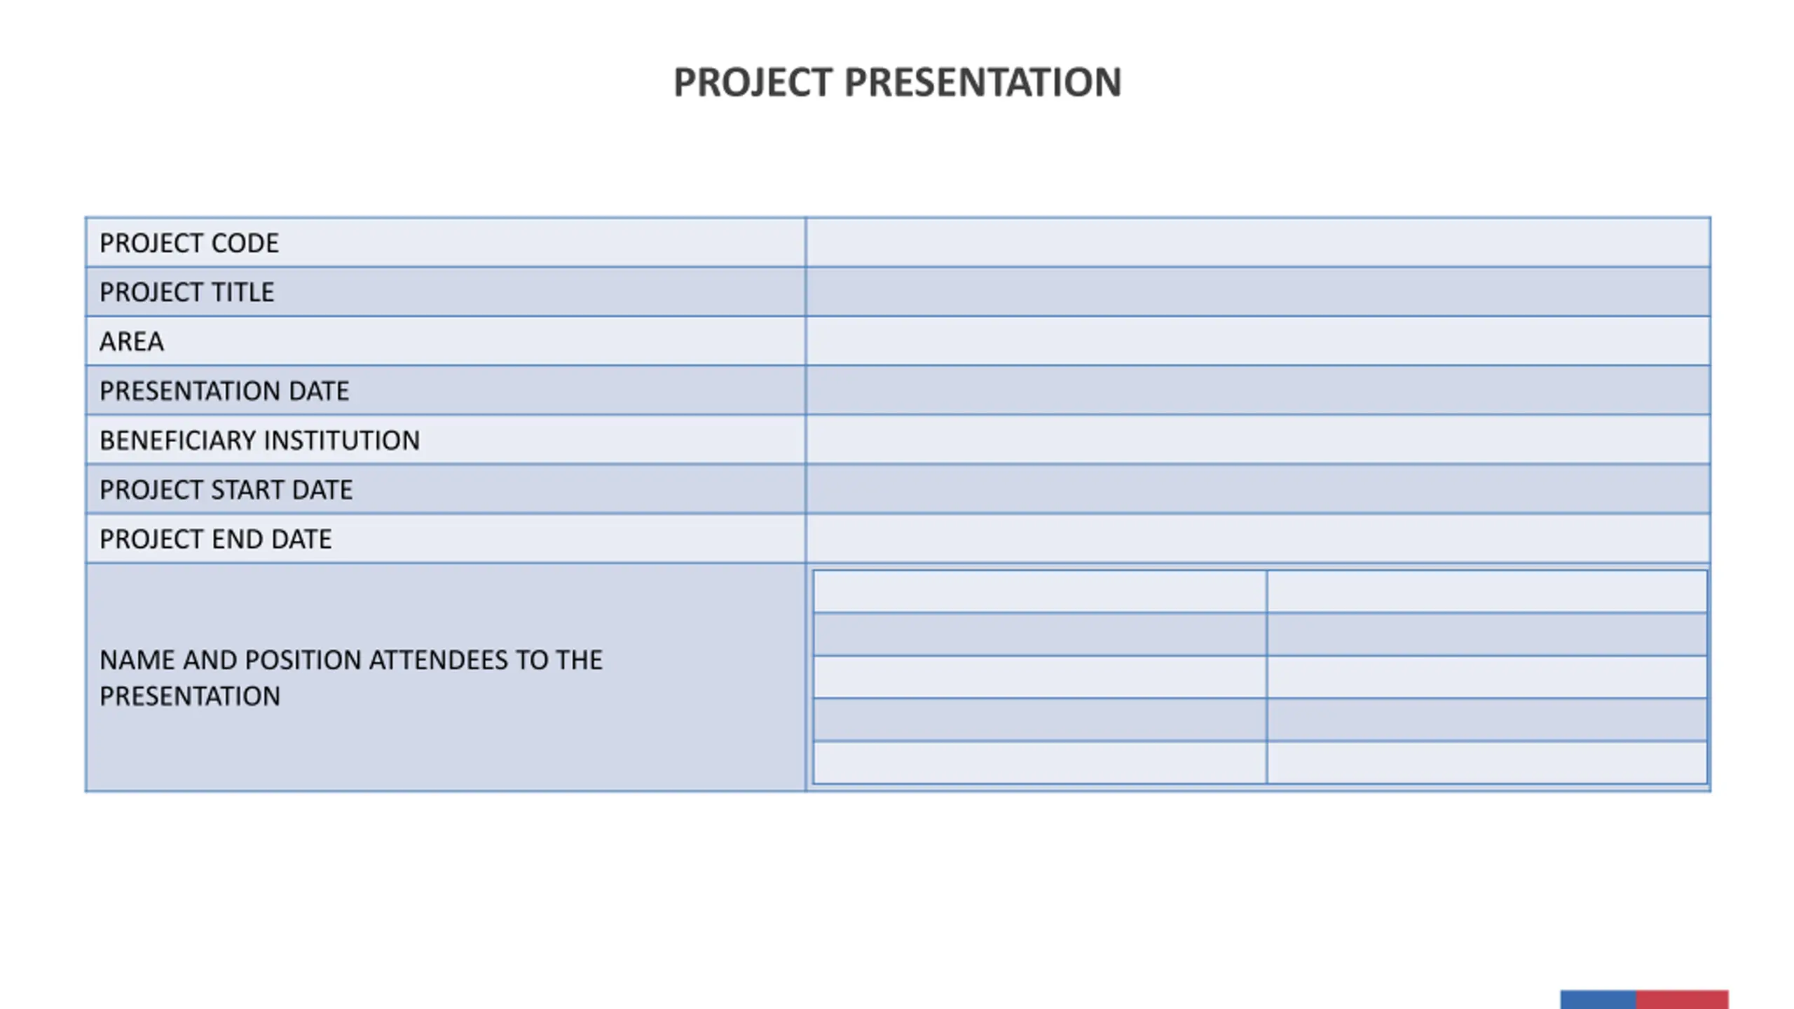1794x1009 pixels.
Task: Click the blank cell beside AREA
Action: 1258,341
